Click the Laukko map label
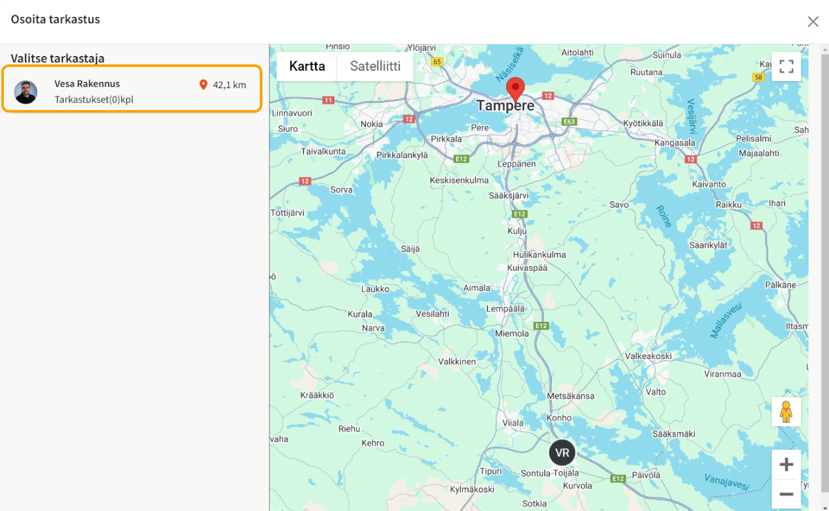 pyautogui.click(x=375, y=289)
